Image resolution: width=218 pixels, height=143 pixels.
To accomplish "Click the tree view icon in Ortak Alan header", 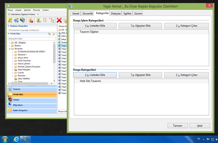I will [x=50, y=34].
